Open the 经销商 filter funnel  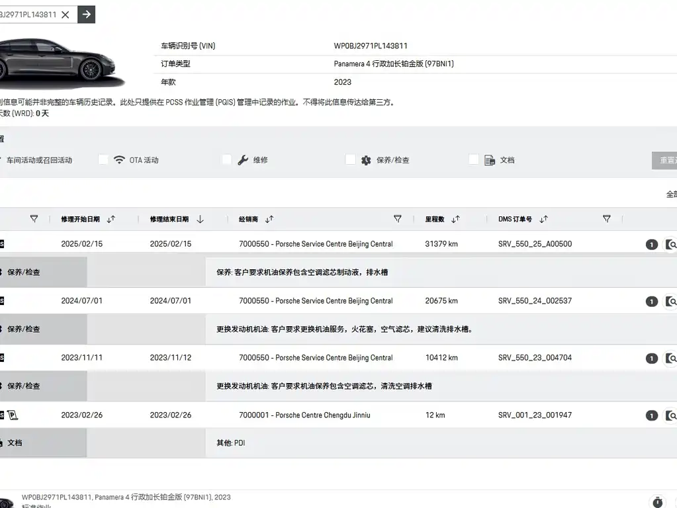398,219
